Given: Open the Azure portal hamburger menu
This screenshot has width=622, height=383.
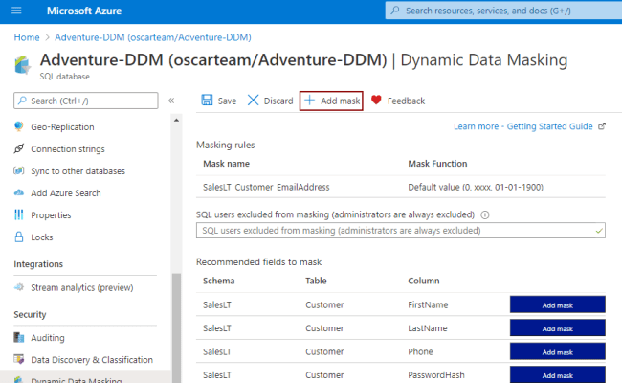Looking at the screenshot, I should [x=16, y=11].
